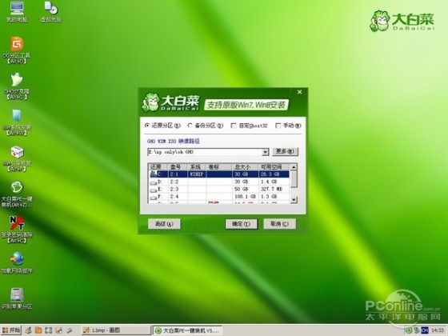Click the last quick launch arrow icon
This screenshot has width=448, height=336.
tap(69, 330)
